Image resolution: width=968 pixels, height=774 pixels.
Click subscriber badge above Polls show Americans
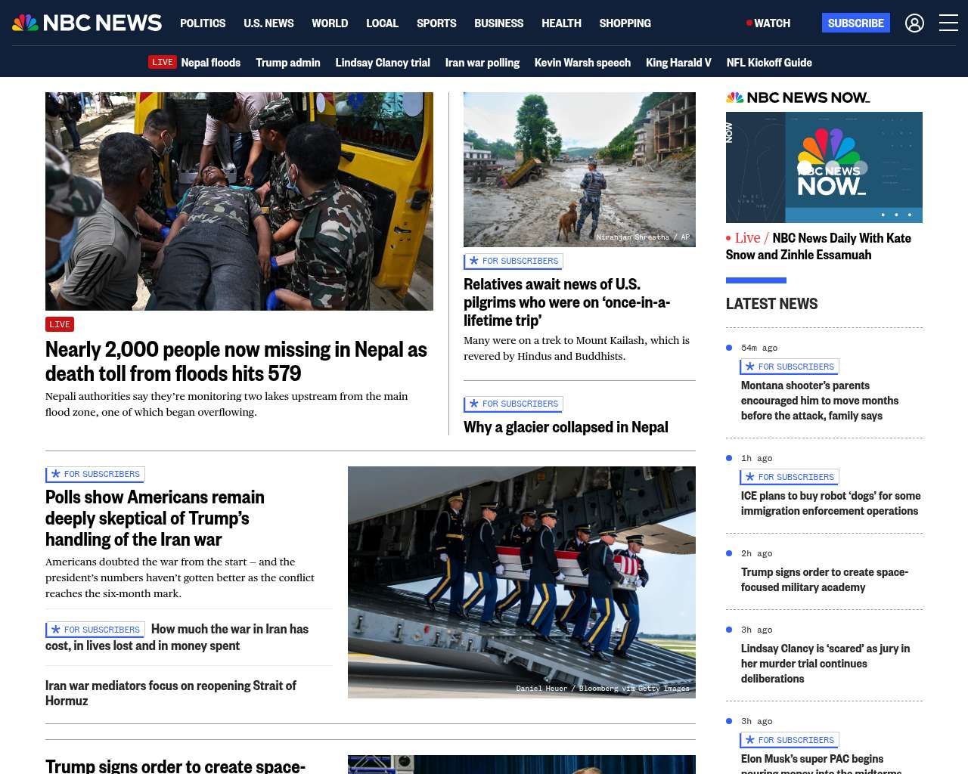click(x=95, y=474)
